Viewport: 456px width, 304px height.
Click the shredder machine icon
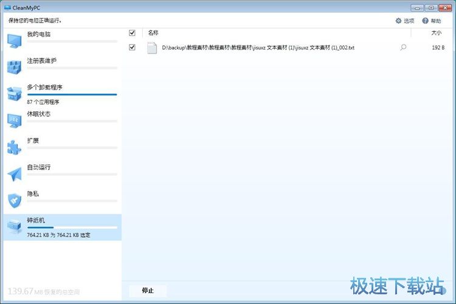click(x=14, y=227)
